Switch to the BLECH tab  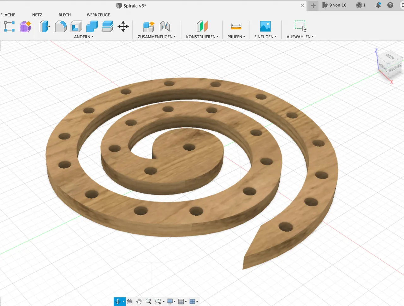(x=65, y=15)
